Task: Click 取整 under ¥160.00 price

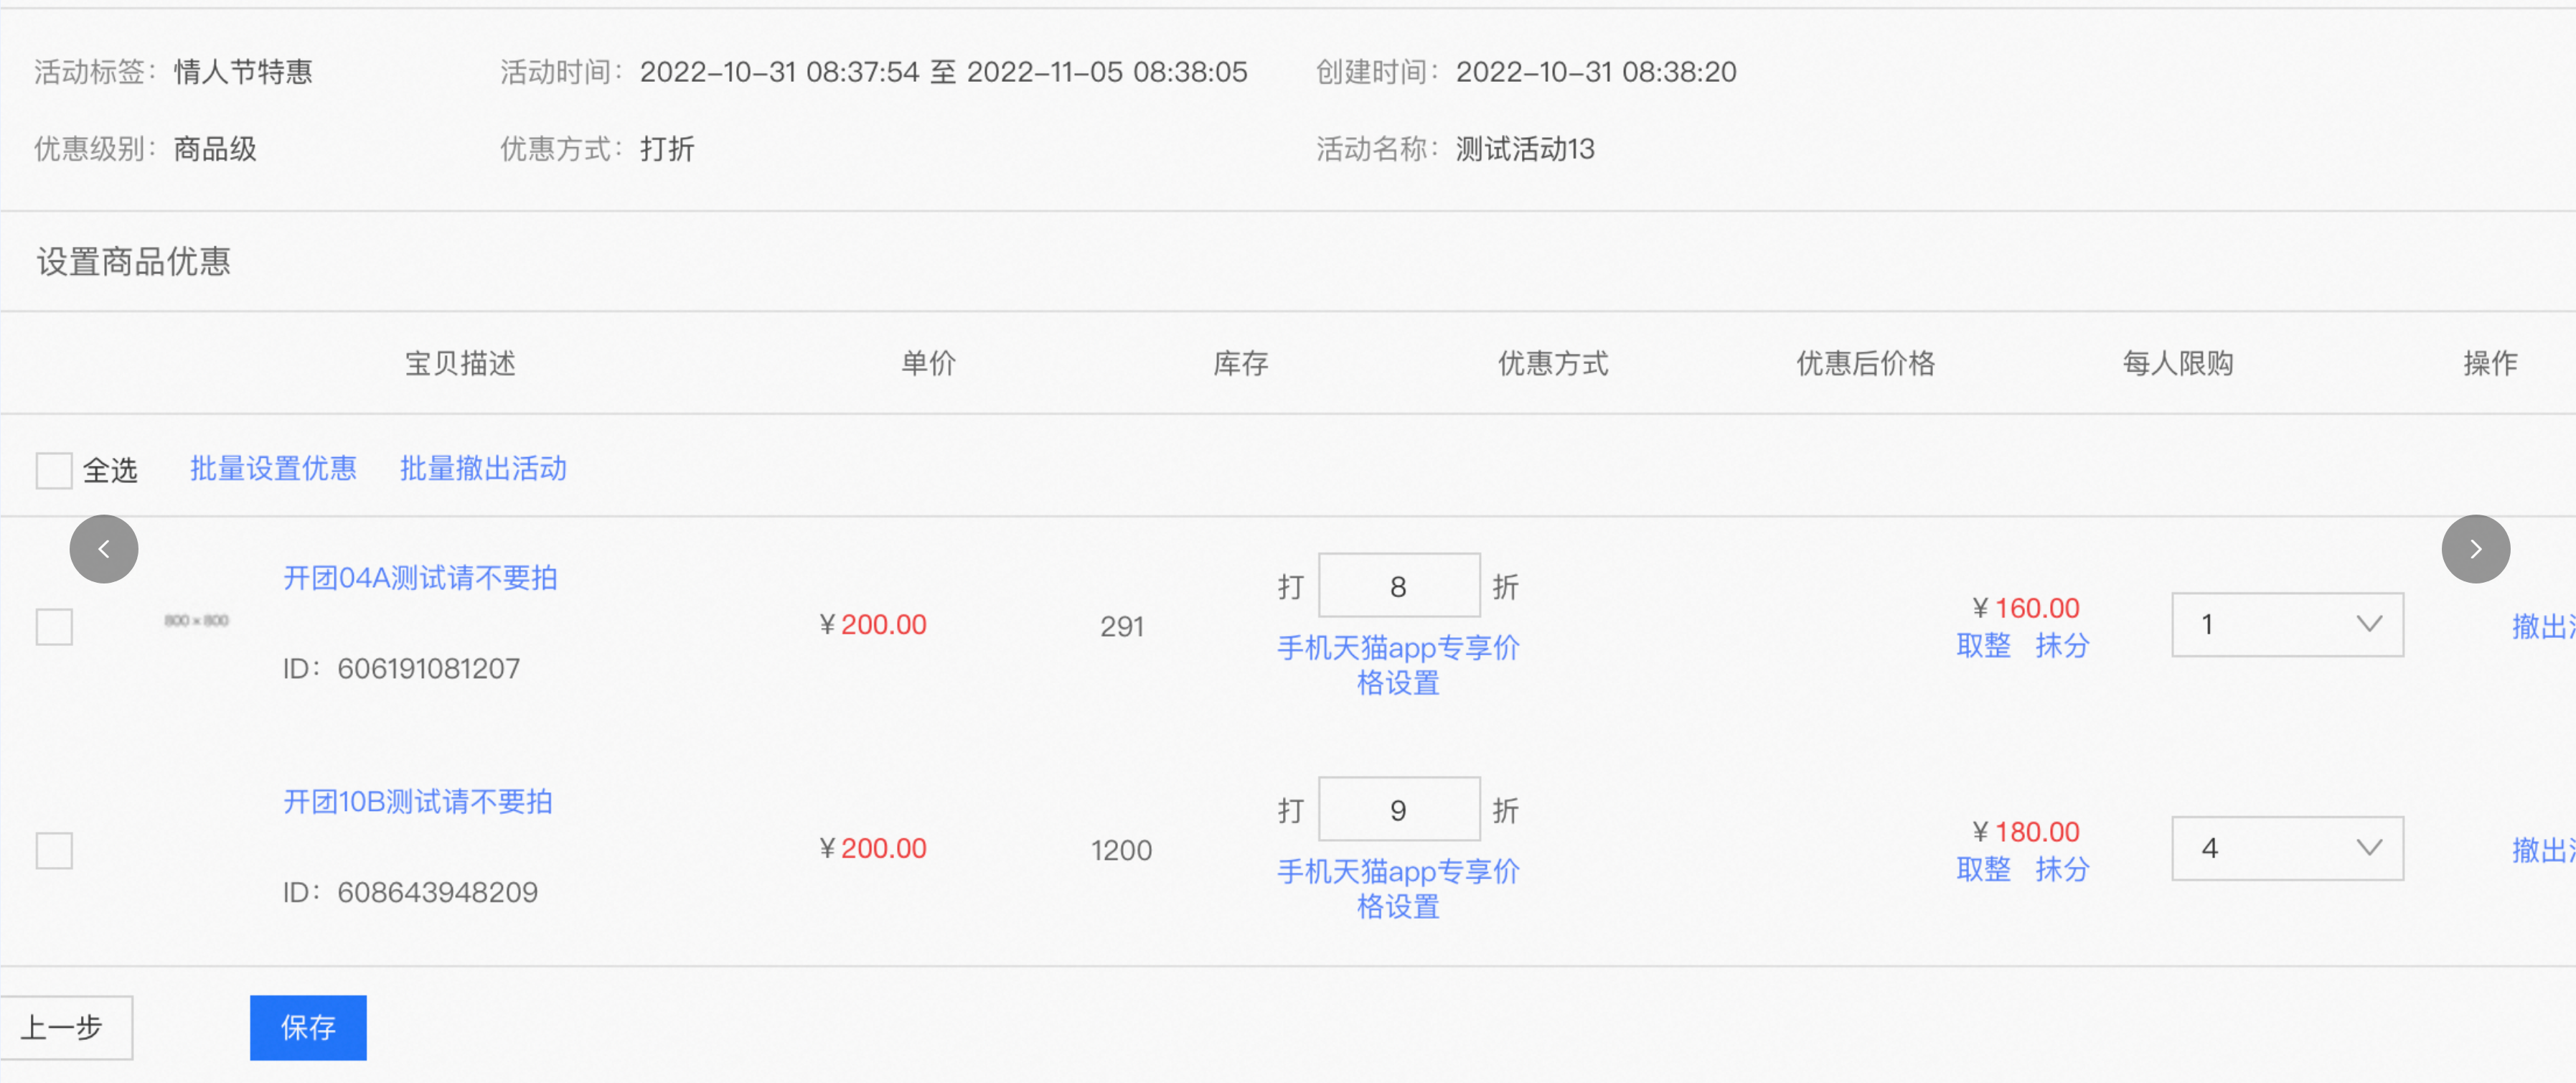Action: click(x=1983, y=646)
